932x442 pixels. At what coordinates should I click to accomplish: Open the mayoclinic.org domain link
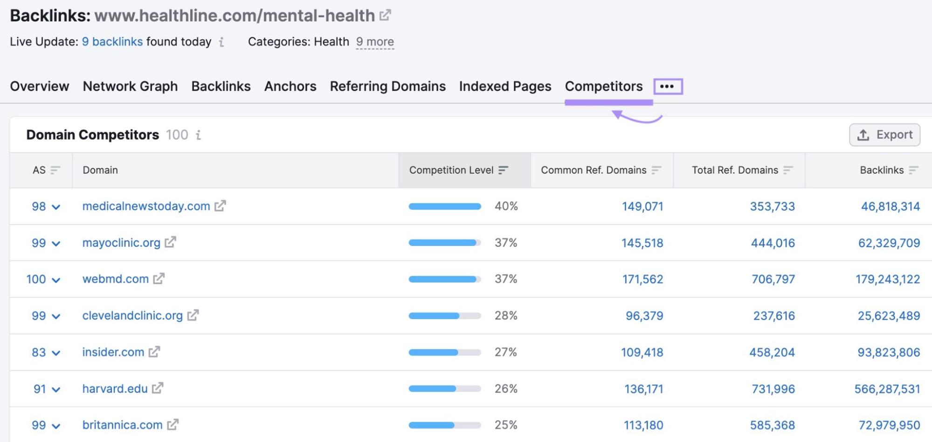[120, 242]
